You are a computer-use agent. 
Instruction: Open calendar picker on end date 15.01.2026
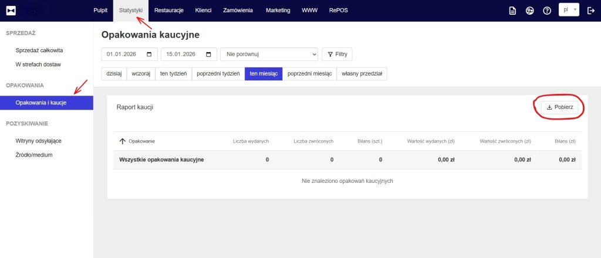(209, 55)
